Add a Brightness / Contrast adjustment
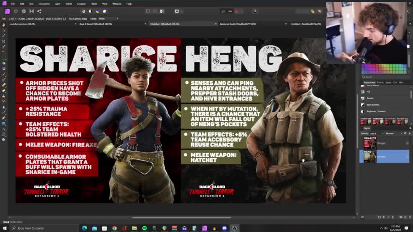Image resolution: width=413 pixels, height=232 pixels. click(x=376, y=111)
